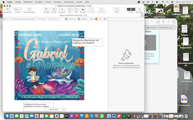Launch Safari from the Dock
This screenshot has height=120, width=193.
point(12,116)
